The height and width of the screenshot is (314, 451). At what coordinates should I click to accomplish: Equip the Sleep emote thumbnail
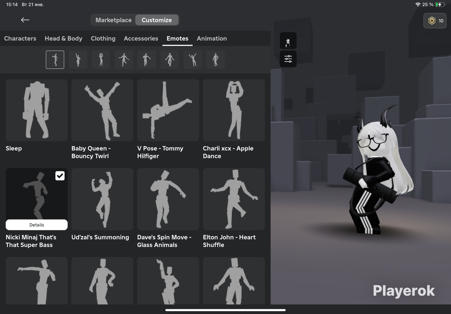coord(37,110)
